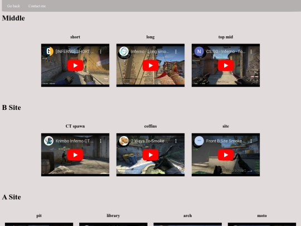This screenshot has height=226, width=301.
Task: Click the Middle section heading
Action: coord(13,18)
